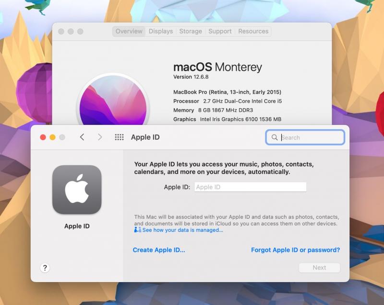
Task: Switch to Storage tab in About This Mac
Action: point(191,31)
